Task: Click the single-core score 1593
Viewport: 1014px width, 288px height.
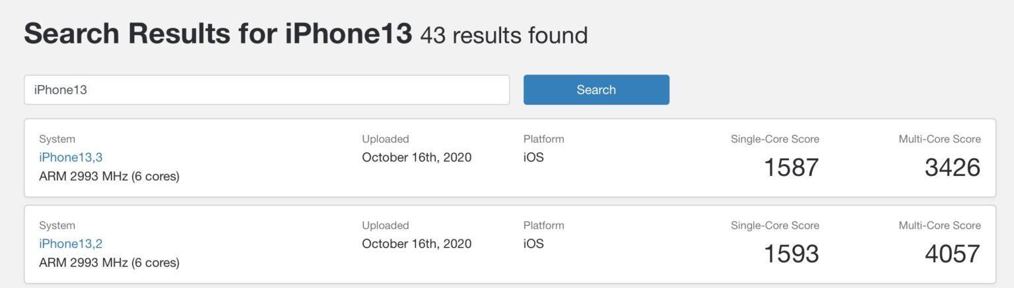Action: click(x=791, y=254)
